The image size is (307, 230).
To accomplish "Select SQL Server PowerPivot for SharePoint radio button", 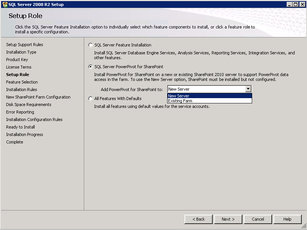I will click(x=91, y=67).
